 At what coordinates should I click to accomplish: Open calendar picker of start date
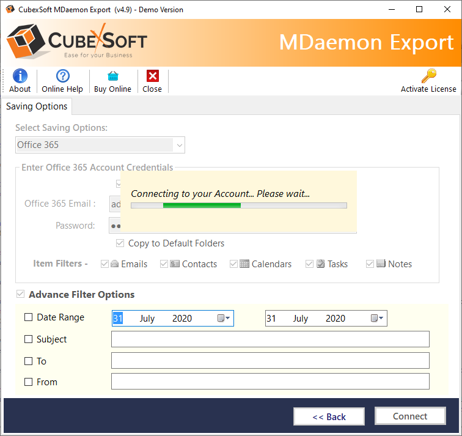tap(224, 319)
